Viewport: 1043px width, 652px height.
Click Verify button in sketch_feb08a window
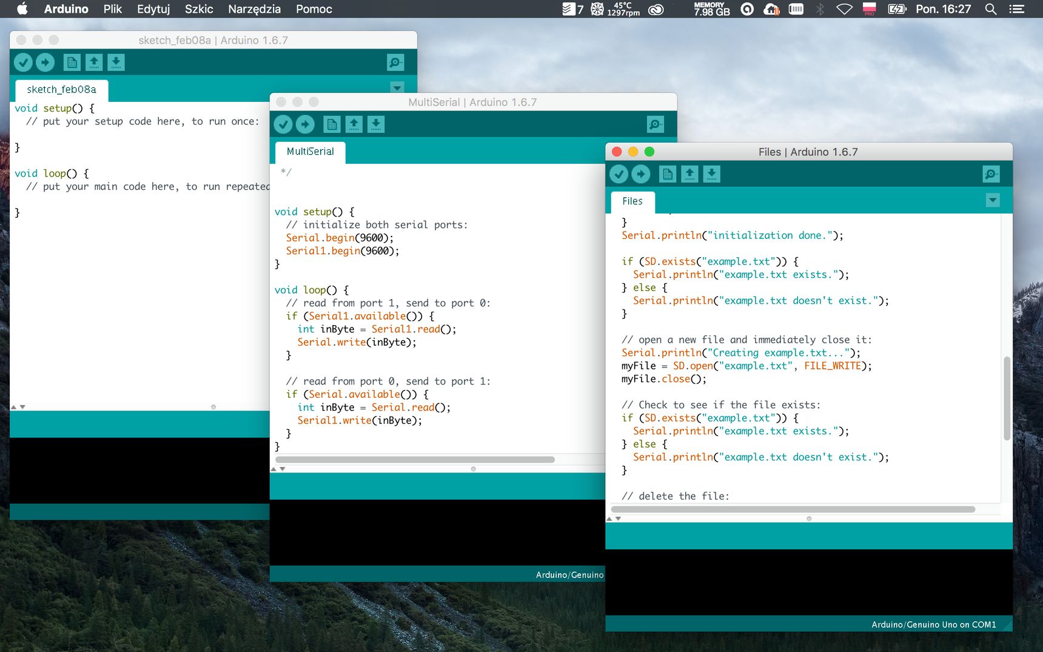[x=23, y=62]
